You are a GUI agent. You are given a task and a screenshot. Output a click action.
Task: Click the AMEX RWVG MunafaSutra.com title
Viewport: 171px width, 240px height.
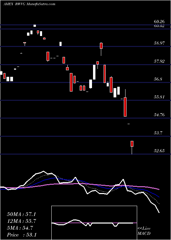pyautogui.click(x=29, y=4)
